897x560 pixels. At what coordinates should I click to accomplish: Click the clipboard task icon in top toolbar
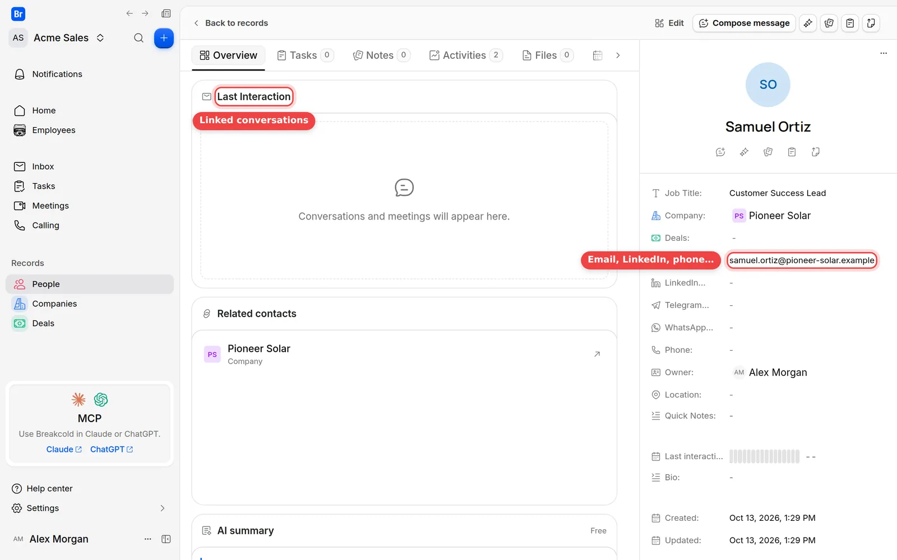(x=850, y=23)
